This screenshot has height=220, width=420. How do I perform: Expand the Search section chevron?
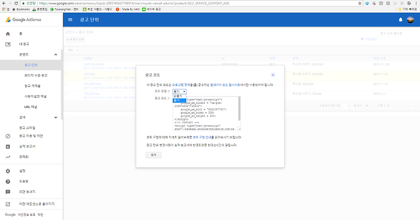[x=56, y=117]
